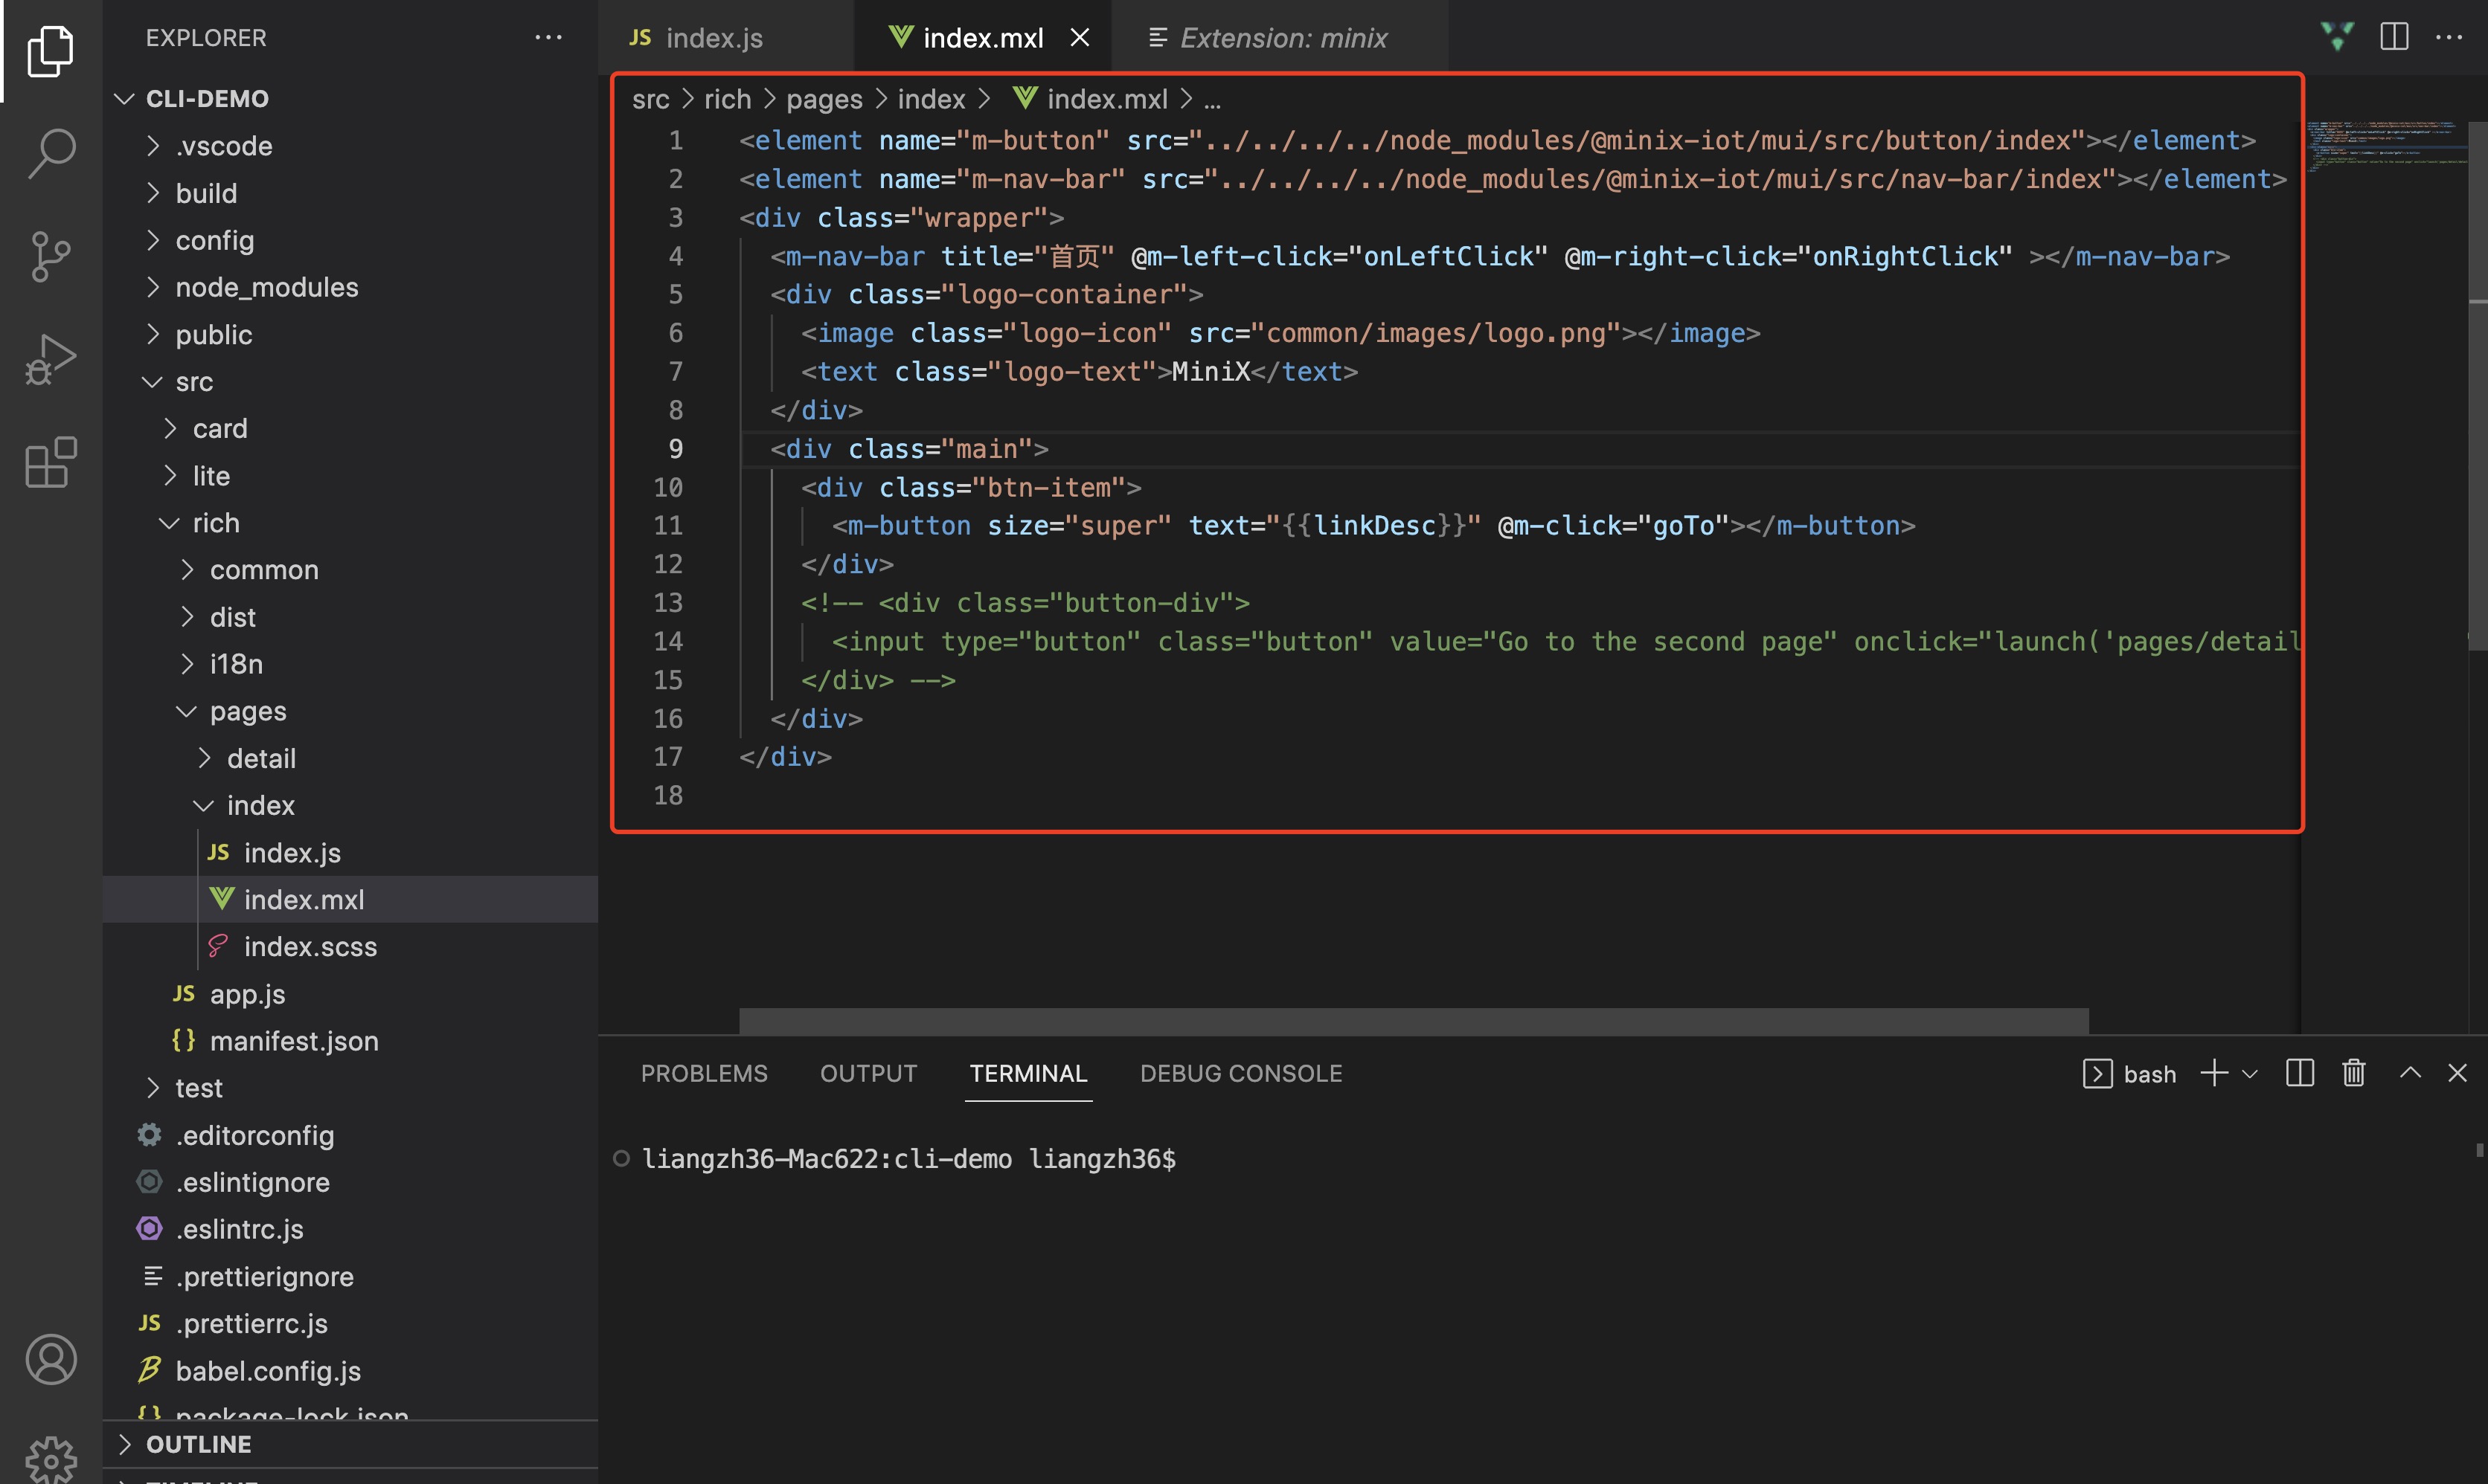This screenshot has height=1484, width=2488.
Task: Expand the dist folder
Action: pos(350,617)
